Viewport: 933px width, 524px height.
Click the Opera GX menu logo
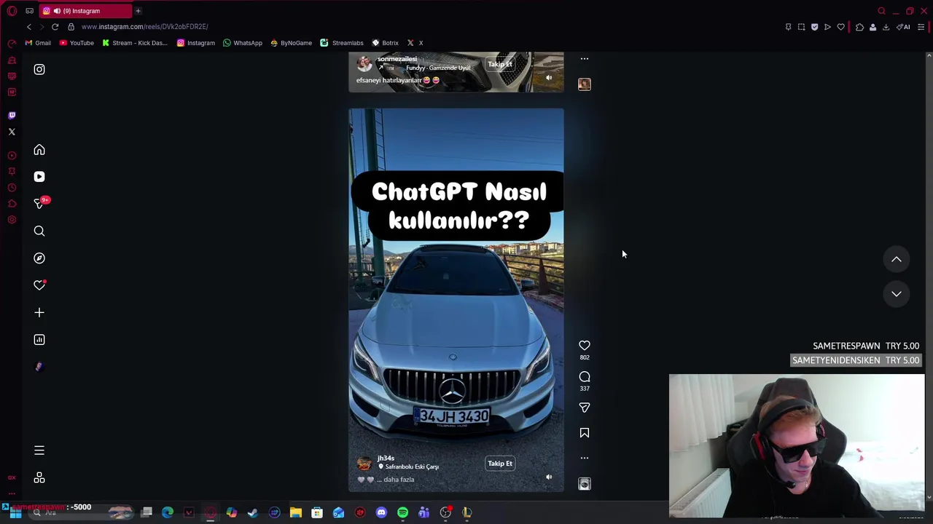point(12,11)
